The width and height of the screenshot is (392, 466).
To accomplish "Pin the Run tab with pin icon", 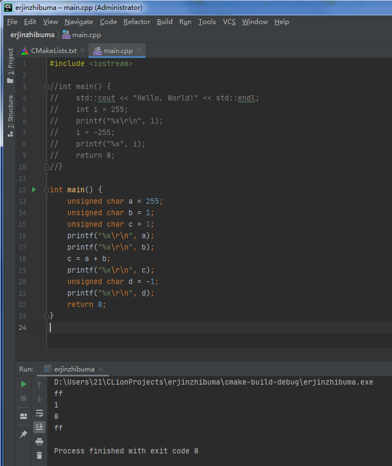I will (x=24, y=434).
